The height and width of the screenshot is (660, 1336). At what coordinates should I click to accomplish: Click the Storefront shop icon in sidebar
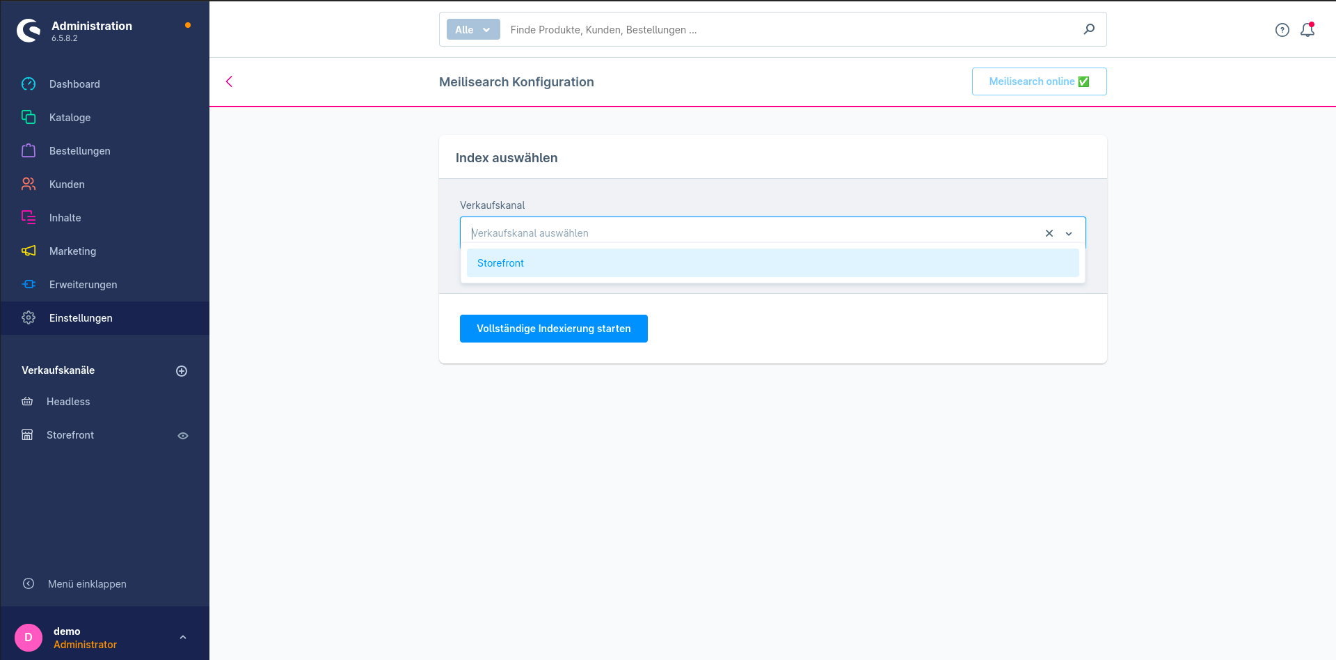pos(27,434)
